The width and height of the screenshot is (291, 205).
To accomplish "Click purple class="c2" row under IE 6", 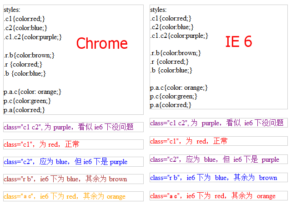I will (219, 159).
